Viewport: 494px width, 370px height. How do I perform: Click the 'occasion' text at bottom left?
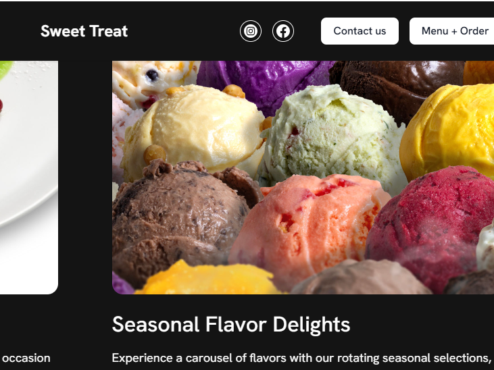(x=26, y=359)
